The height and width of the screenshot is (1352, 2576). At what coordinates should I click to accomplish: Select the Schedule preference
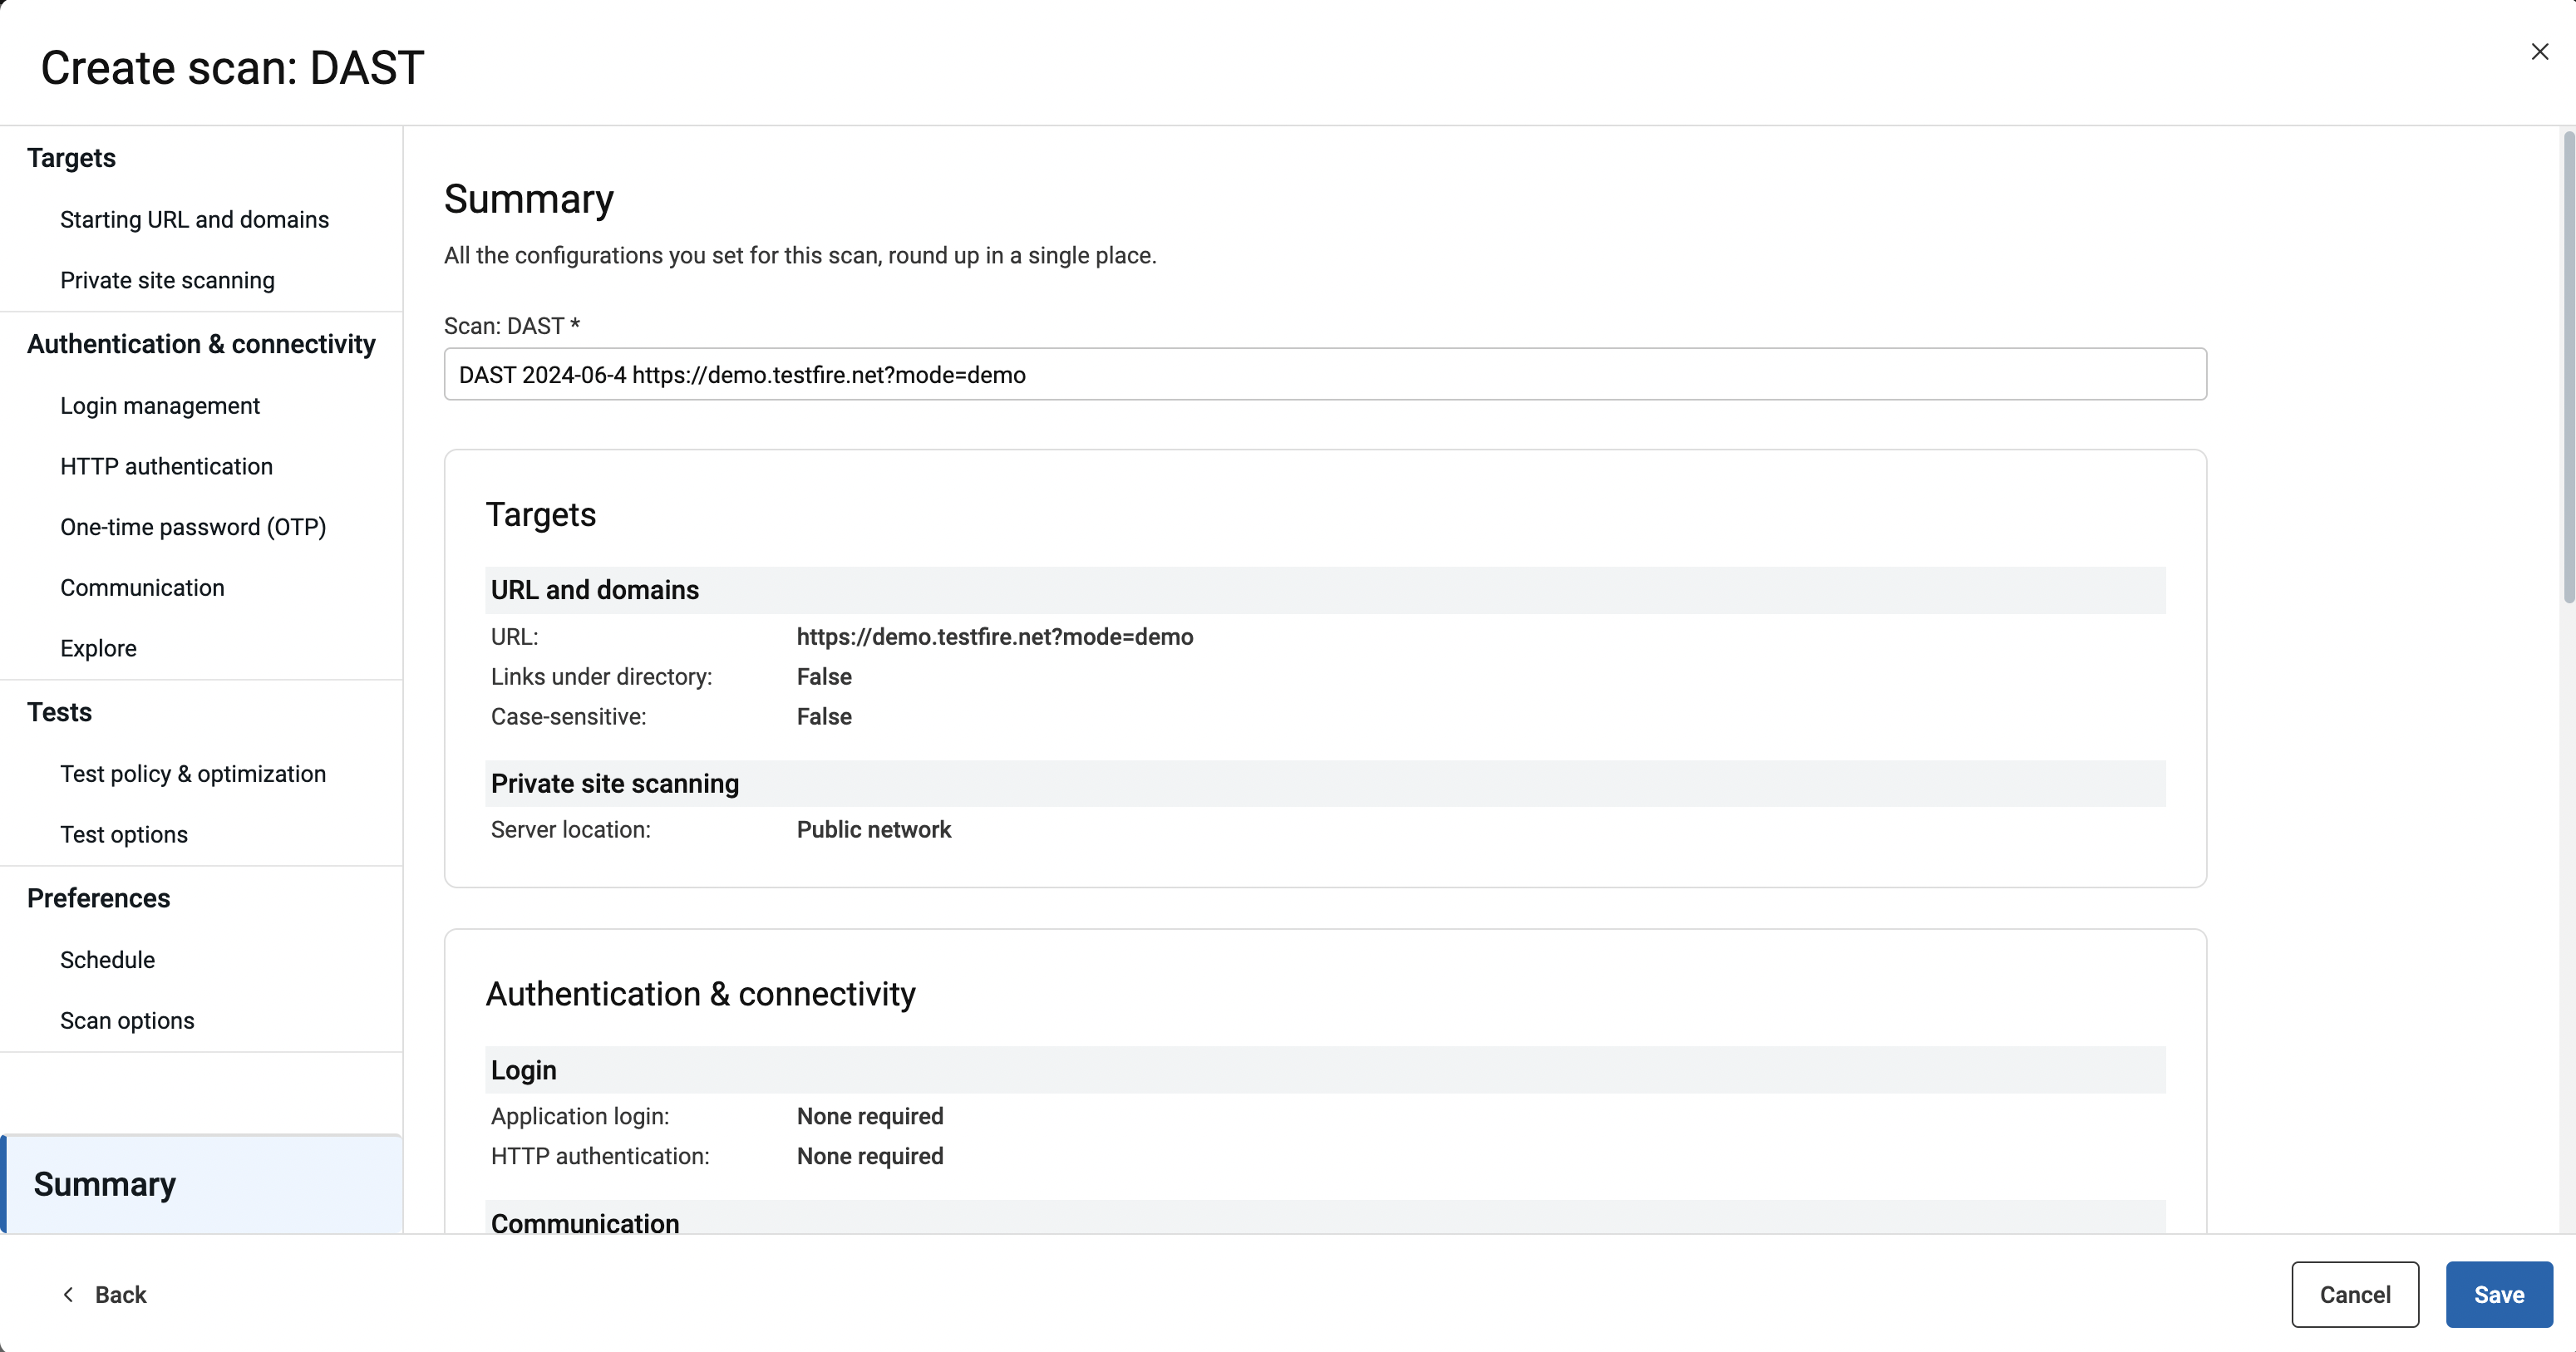coord(107,959)
